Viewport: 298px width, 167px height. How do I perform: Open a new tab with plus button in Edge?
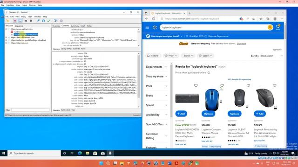point(190,13)
